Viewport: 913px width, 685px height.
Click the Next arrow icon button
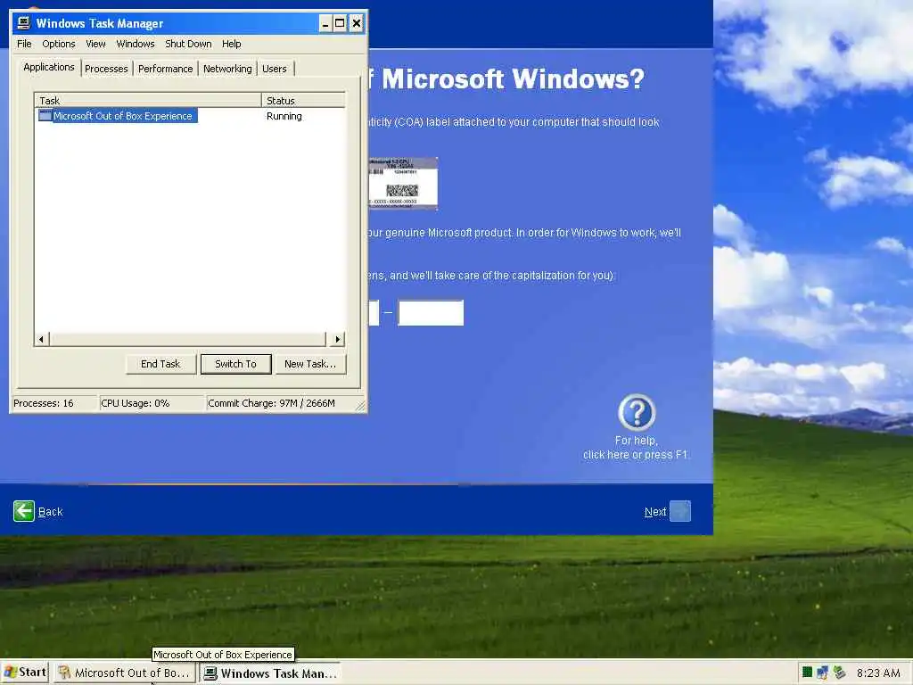coord(680,511)
